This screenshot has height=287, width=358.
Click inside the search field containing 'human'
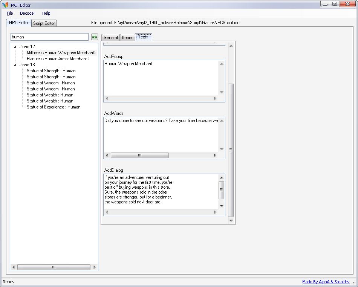[49, 37]
